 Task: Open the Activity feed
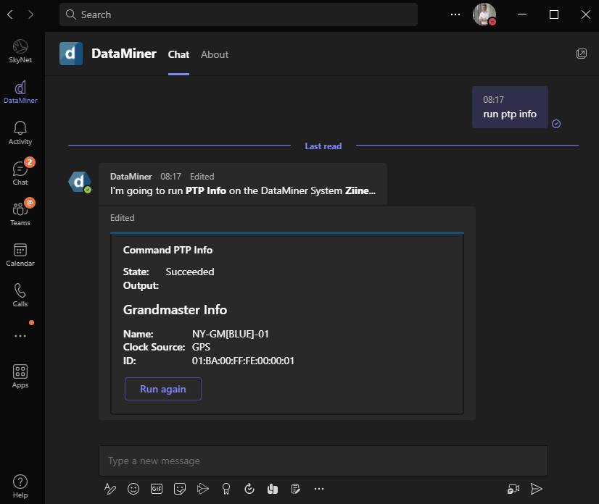(x=20, y=133)
